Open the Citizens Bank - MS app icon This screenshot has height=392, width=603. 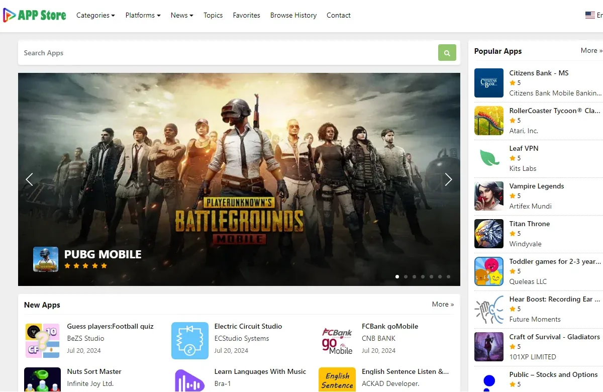tap(489, 83)
